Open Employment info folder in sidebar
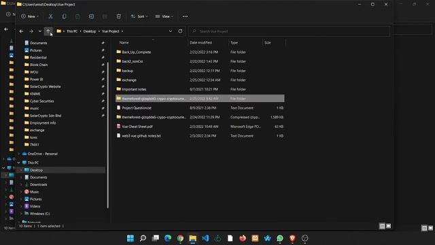The height and width of the screenshot is (245, 435). tap(43, 122)
